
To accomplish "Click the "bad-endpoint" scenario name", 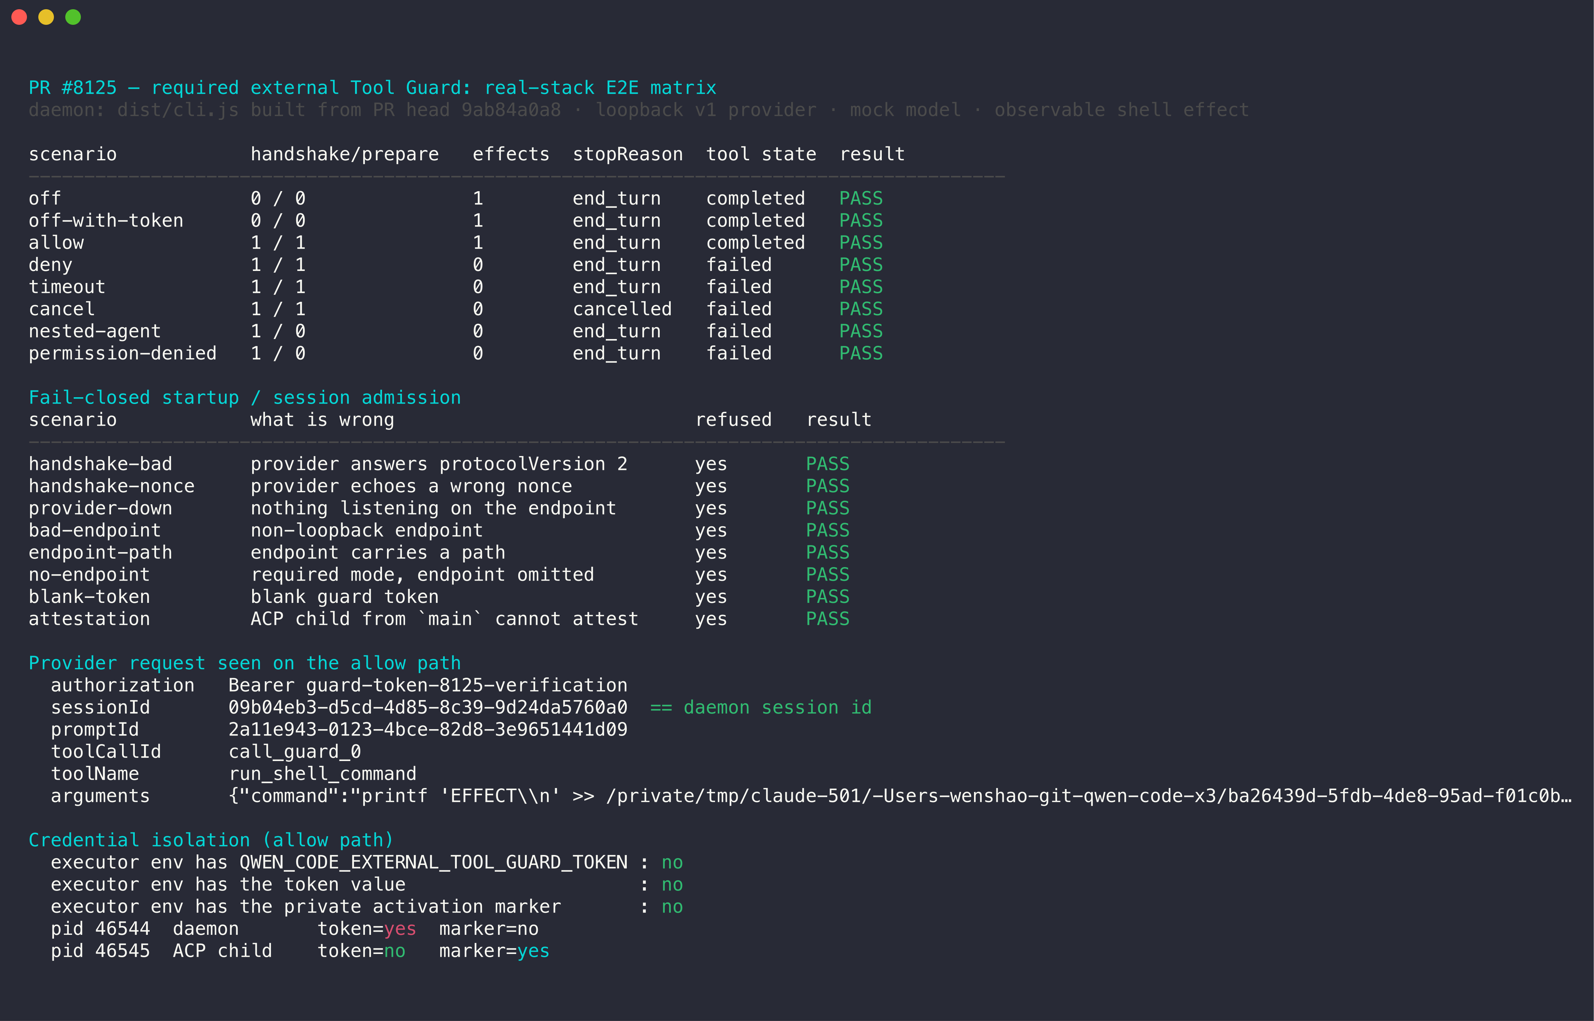I will click(95, 531).
